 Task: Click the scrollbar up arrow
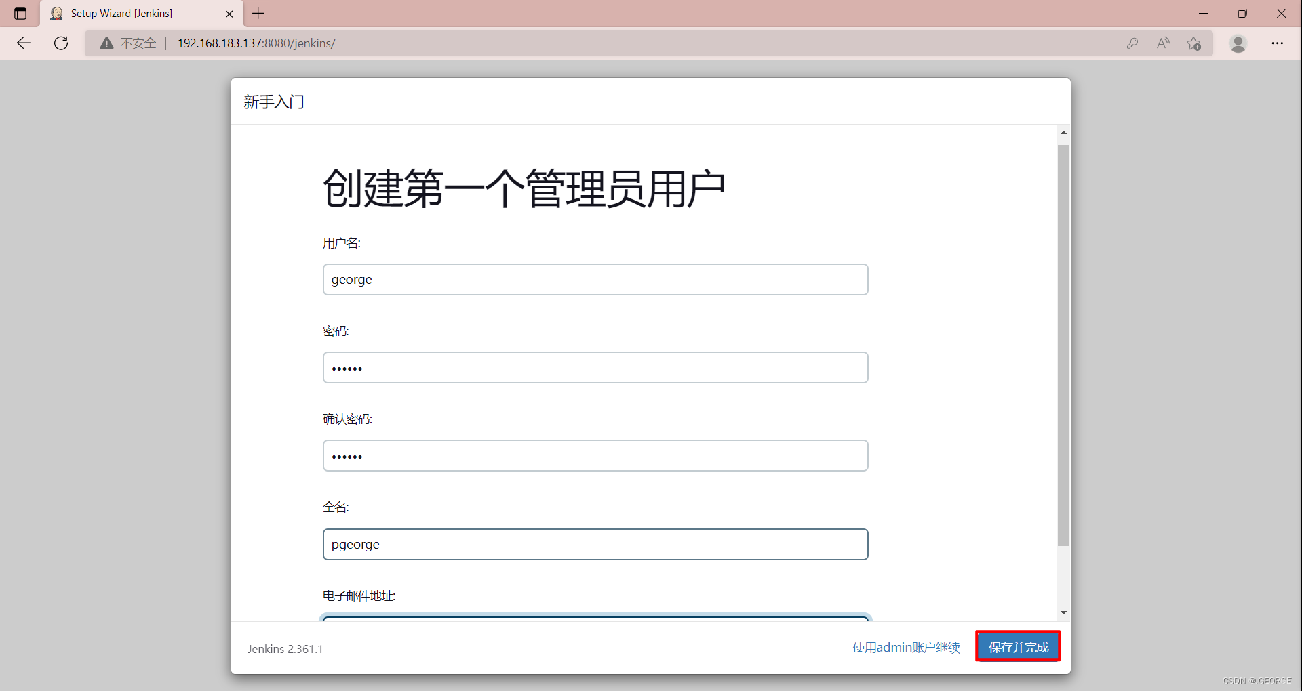(x=1063, y=133)
